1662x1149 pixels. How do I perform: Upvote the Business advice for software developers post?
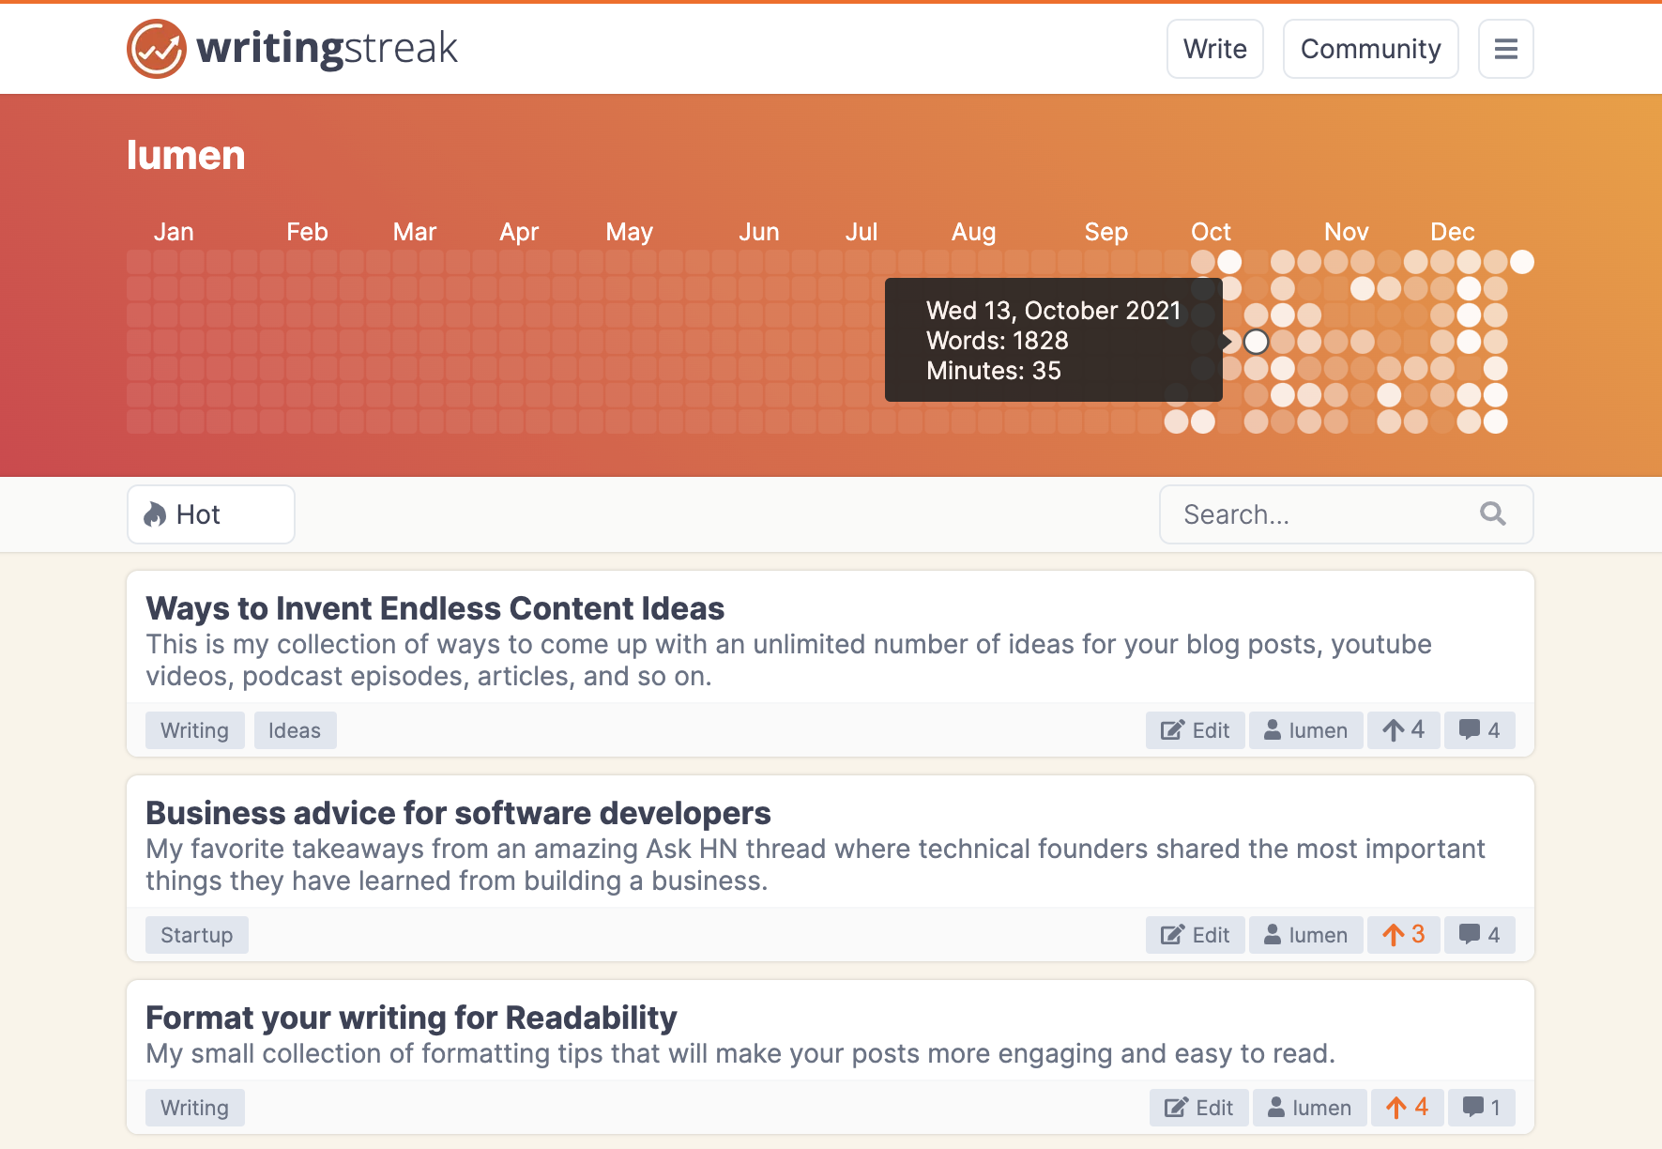coord(1403,935)
